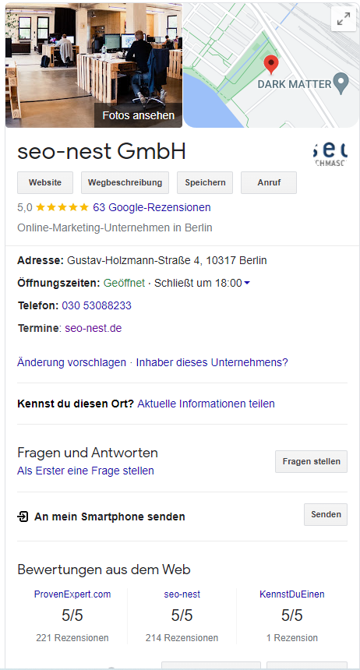
Task: Click the Anruf button
Action: [x=269, y=182]
